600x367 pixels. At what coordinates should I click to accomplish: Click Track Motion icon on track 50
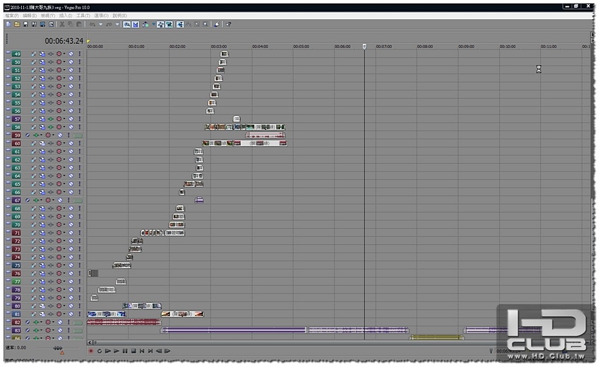tap(42, 62)
